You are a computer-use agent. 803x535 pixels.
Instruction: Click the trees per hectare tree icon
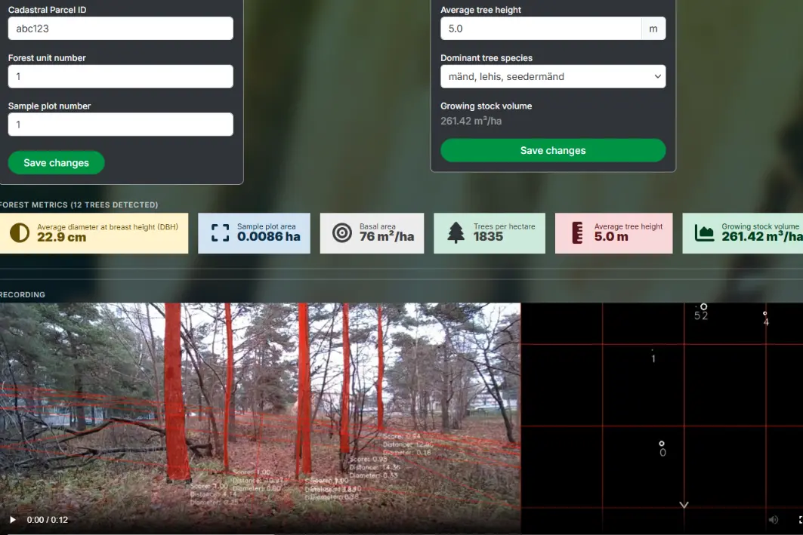coord(456,232)
